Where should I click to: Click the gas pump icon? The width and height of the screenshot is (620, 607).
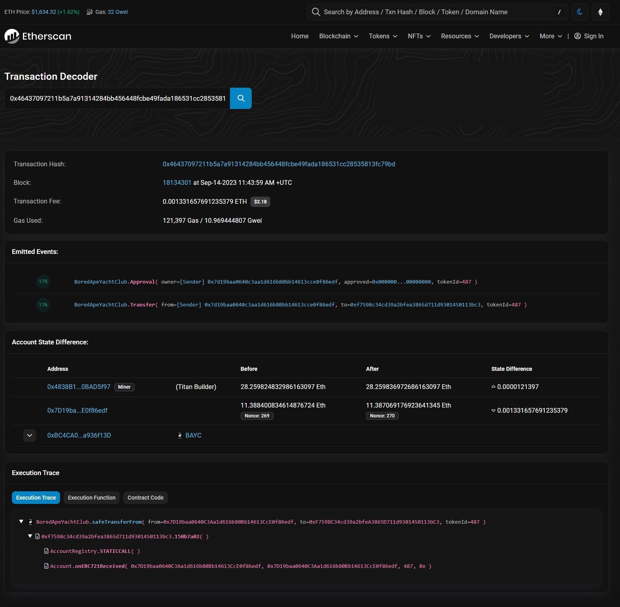click(90, 12)
